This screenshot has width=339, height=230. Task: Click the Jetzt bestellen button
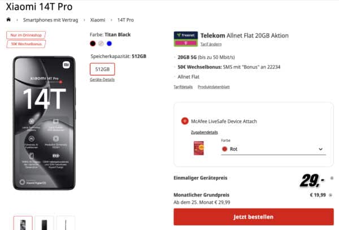pos(253,216)
